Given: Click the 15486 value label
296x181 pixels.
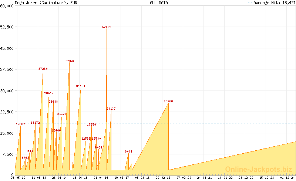Looking at the screenshot, I should [x=56, y=130].
